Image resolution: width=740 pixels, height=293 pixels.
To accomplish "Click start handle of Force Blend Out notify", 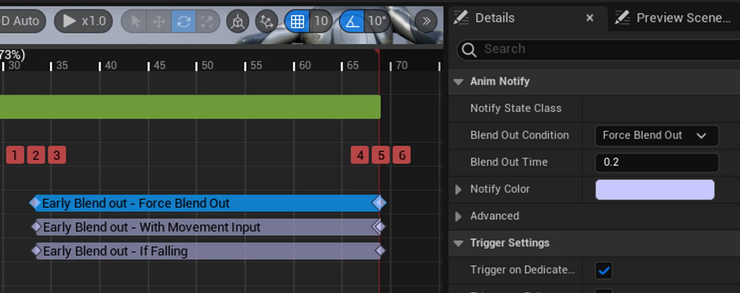I will point(35,203).
